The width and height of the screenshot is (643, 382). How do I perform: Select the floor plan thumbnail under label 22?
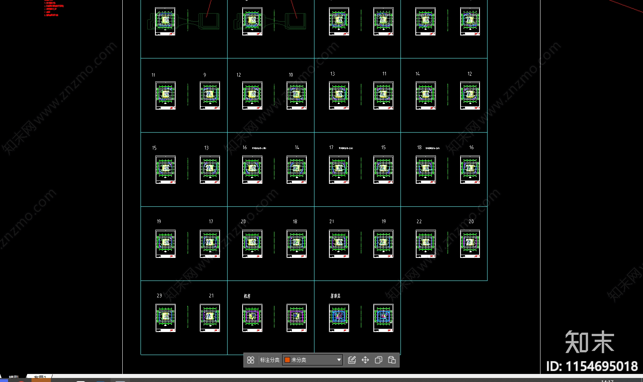[x=426, y=244]
